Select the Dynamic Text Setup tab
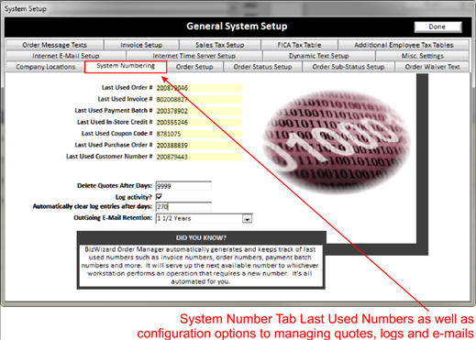The height and width of the screenshot is (340, 476). (x=319, y=56)
